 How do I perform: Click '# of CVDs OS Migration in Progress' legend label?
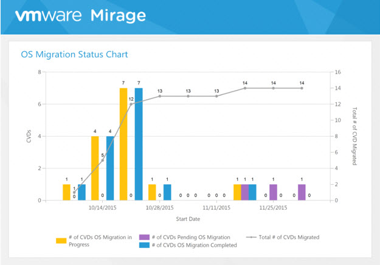(x=100, y=241)
